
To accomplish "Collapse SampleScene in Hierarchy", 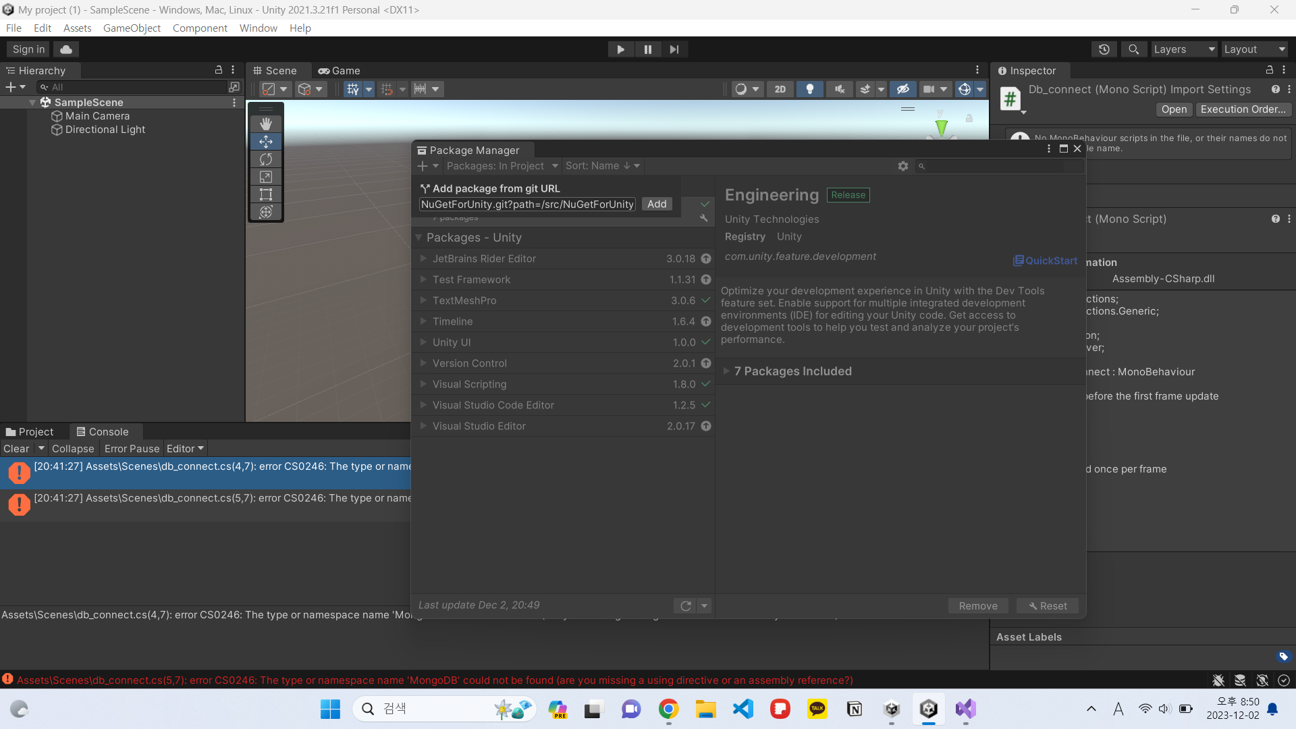I will point(32,103).
